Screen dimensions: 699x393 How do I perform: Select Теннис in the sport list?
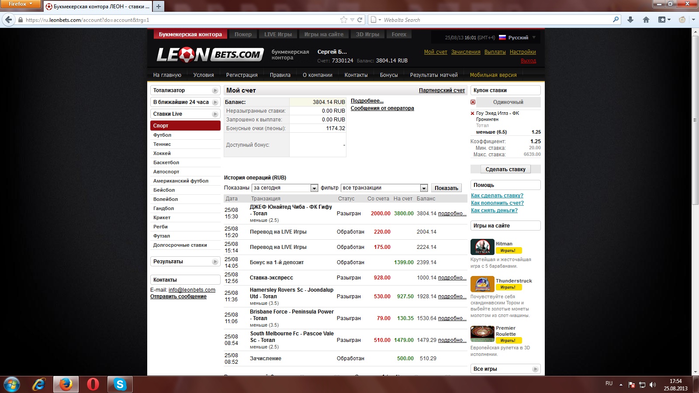click(162, 144)
